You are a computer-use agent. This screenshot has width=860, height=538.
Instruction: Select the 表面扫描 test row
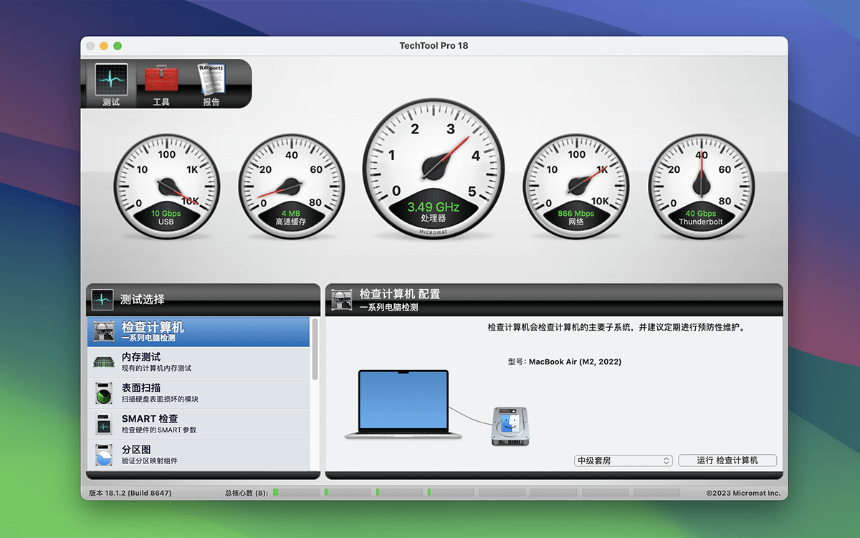click(199, 393)
